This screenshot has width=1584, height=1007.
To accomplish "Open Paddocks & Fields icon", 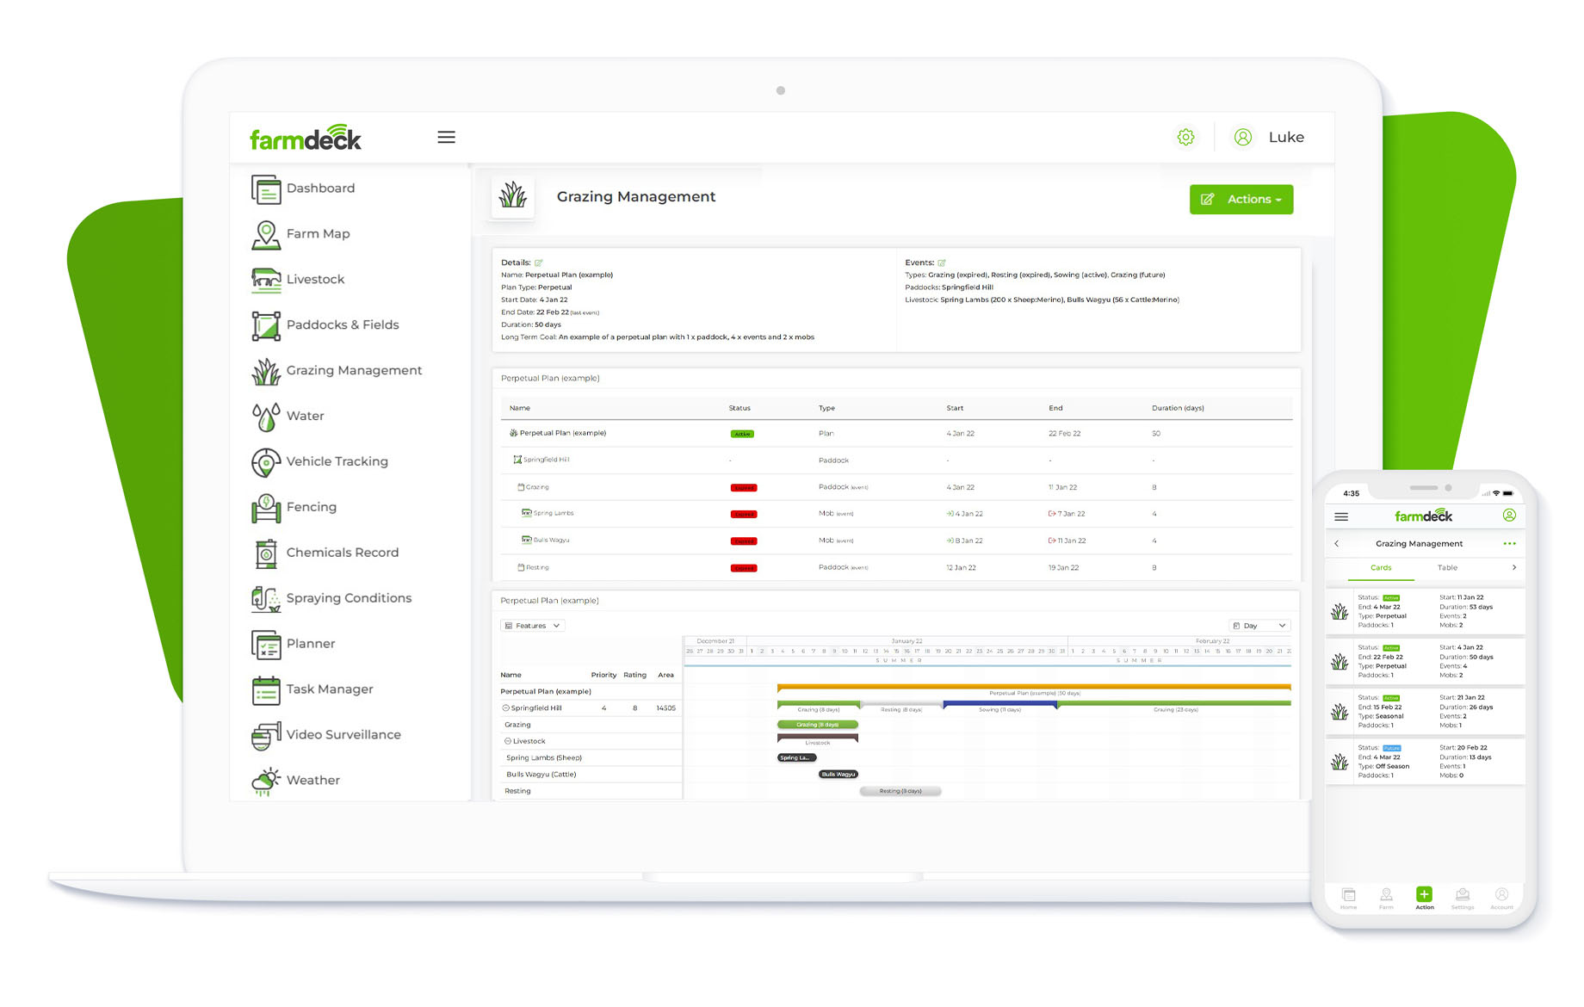I will [x=266, y=325].
